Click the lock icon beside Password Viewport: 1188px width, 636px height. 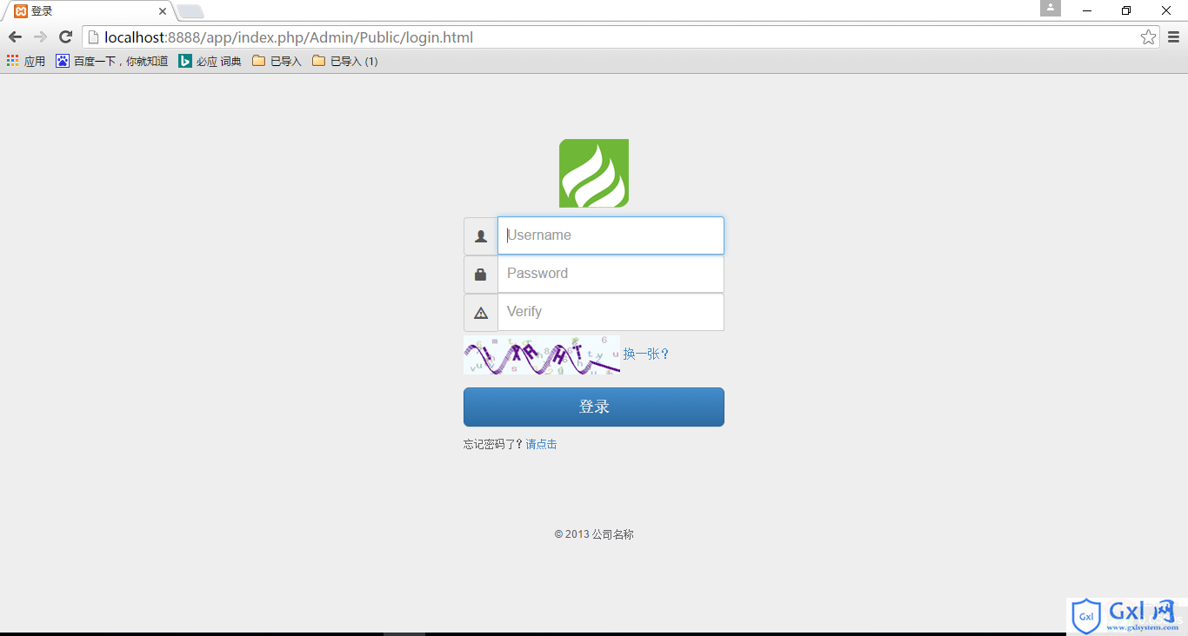[x=481, y=274]
